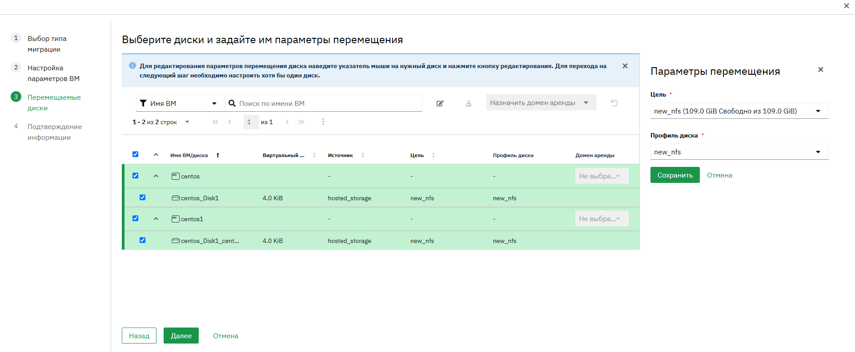Click the centos VM name
Screen dimensions: 855x352
(190, 176)
